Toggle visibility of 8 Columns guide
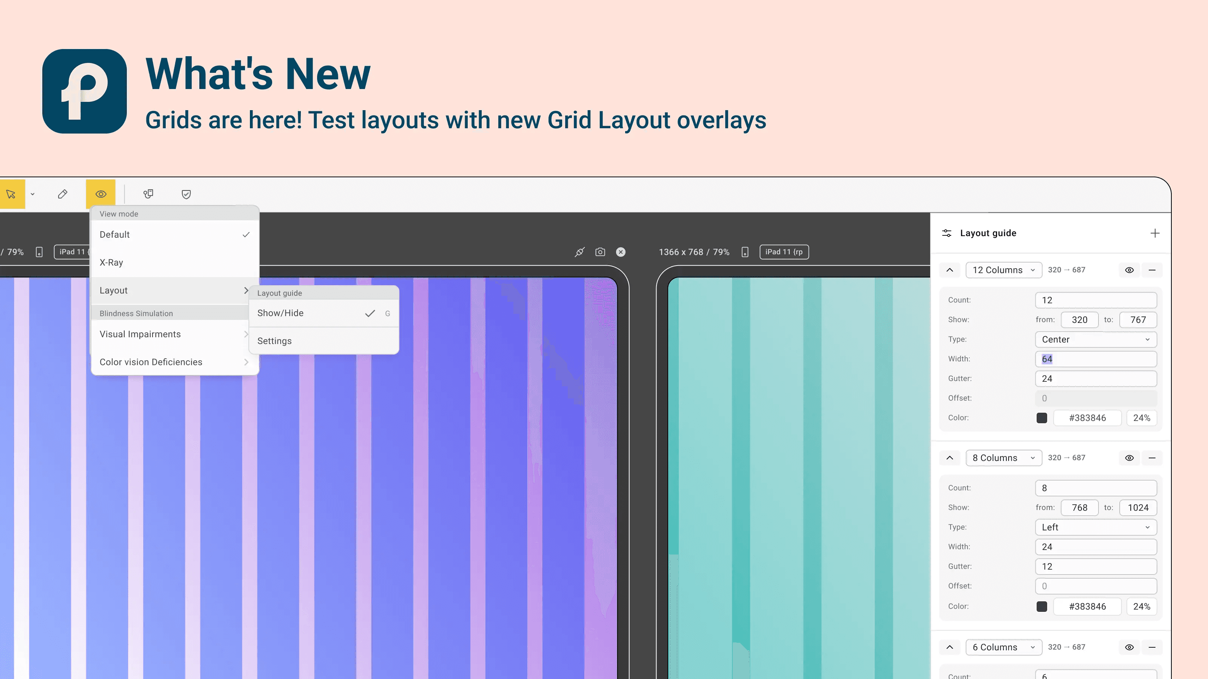 click(1129, 458)
